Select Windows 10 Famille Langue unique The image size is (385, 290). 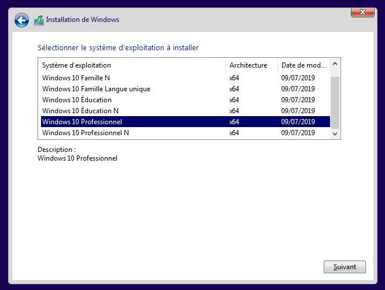pos(96,89)
